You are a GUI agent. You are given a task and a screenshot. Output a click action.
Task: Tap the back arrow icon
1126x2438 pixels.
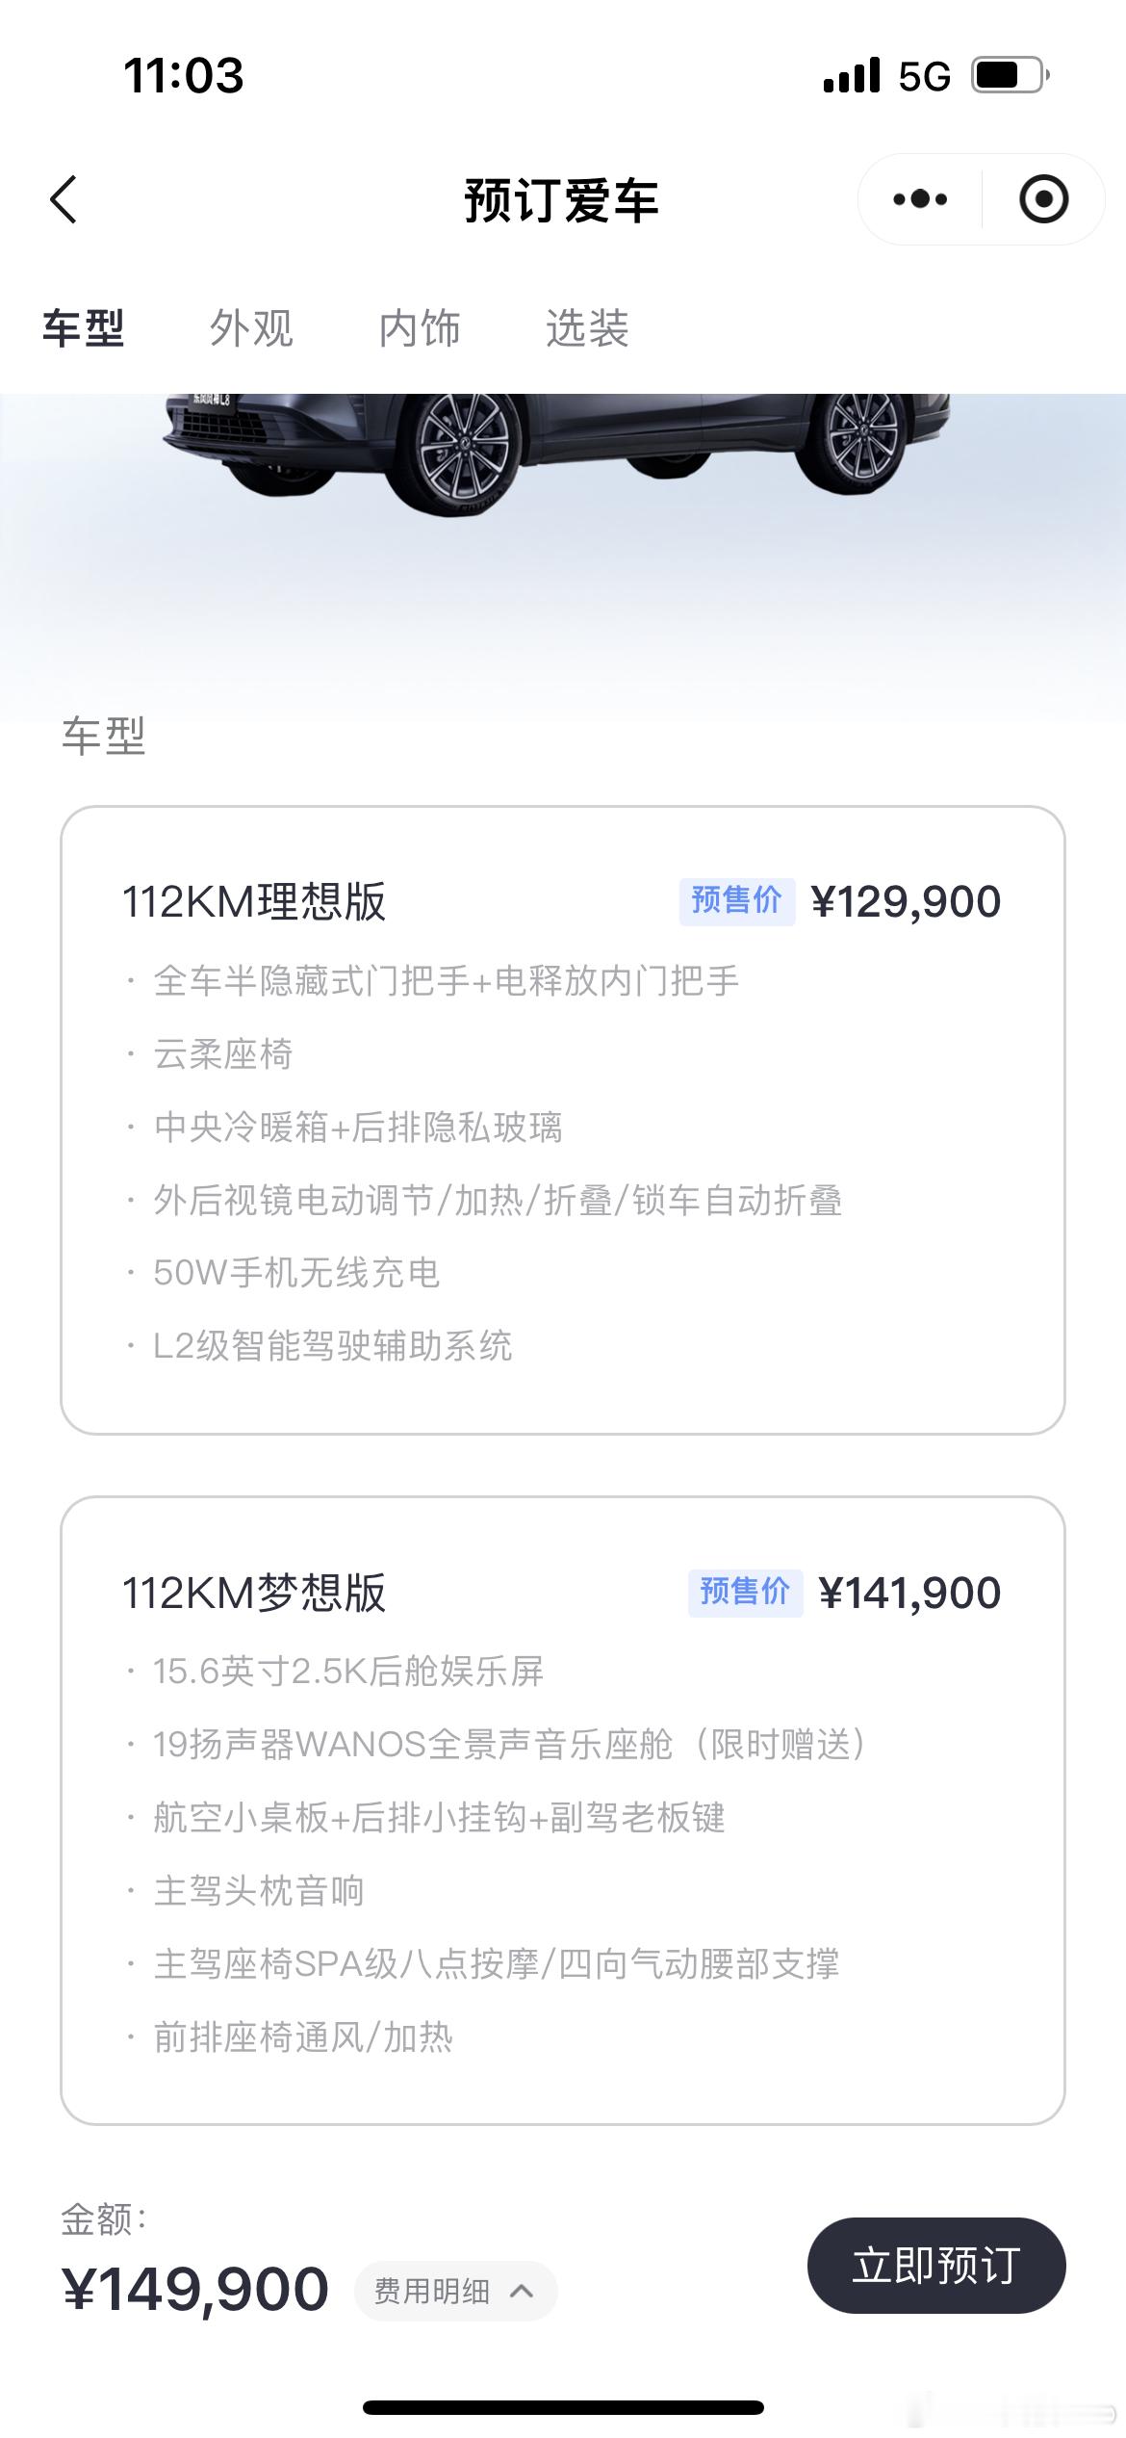(x=64, y=200)
